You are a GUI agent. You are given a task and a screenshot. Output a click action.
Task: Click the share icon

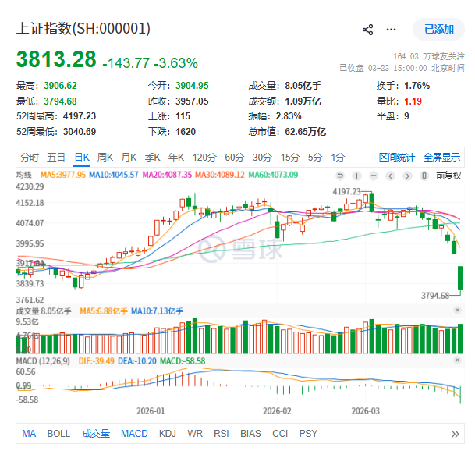click(368, 30)
